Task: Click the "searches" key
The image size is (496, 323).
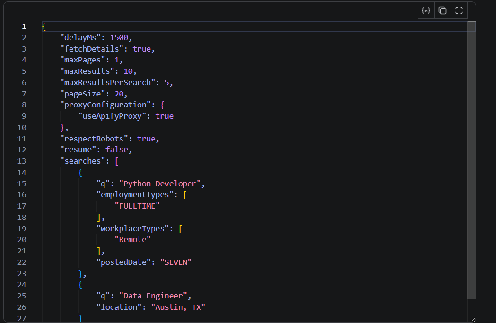Action: point(83,161)
